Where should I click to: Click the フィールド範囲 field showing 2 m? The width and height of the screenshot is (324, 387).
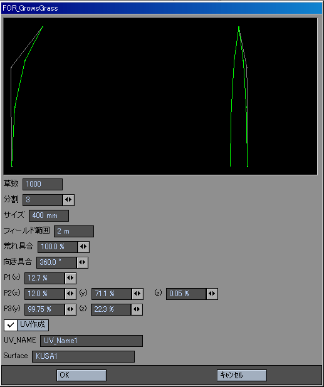(x=74, y=231)
